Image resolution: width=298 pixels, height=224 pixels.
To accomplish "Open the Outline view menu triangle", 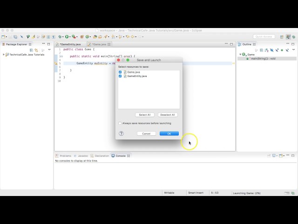I will [x=293, y=50].
